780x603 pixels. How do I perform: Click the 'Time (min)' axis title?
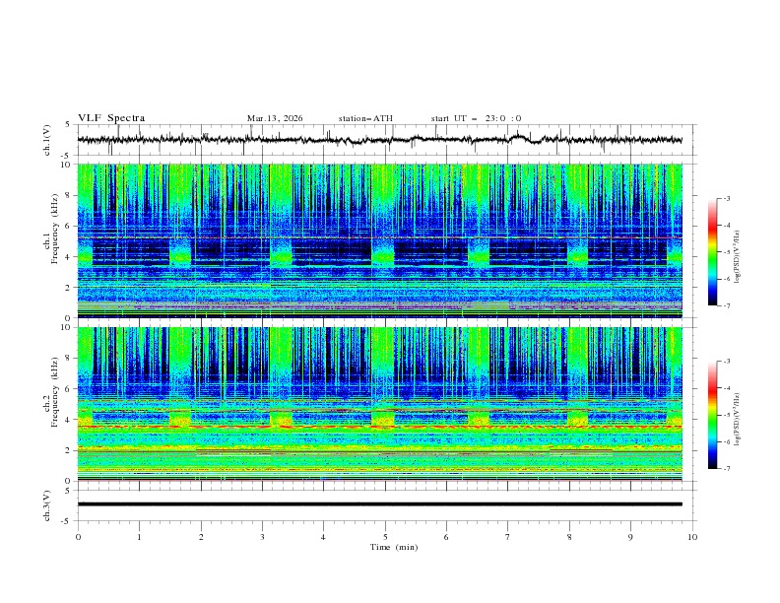tap(394, 547)
